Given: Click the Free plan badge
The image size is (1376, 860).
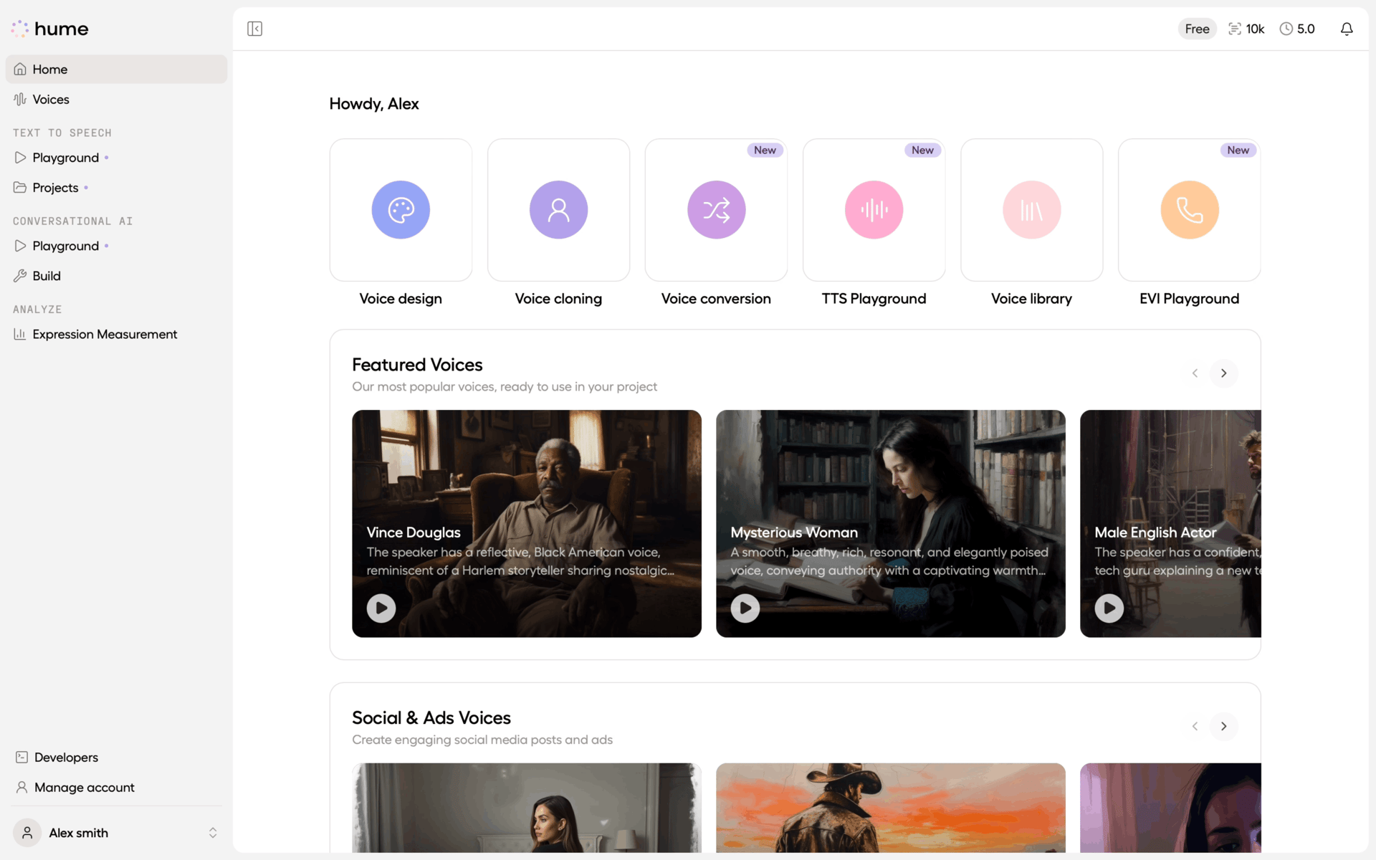Looking at the screenshot, I should tap(1197, 29).
